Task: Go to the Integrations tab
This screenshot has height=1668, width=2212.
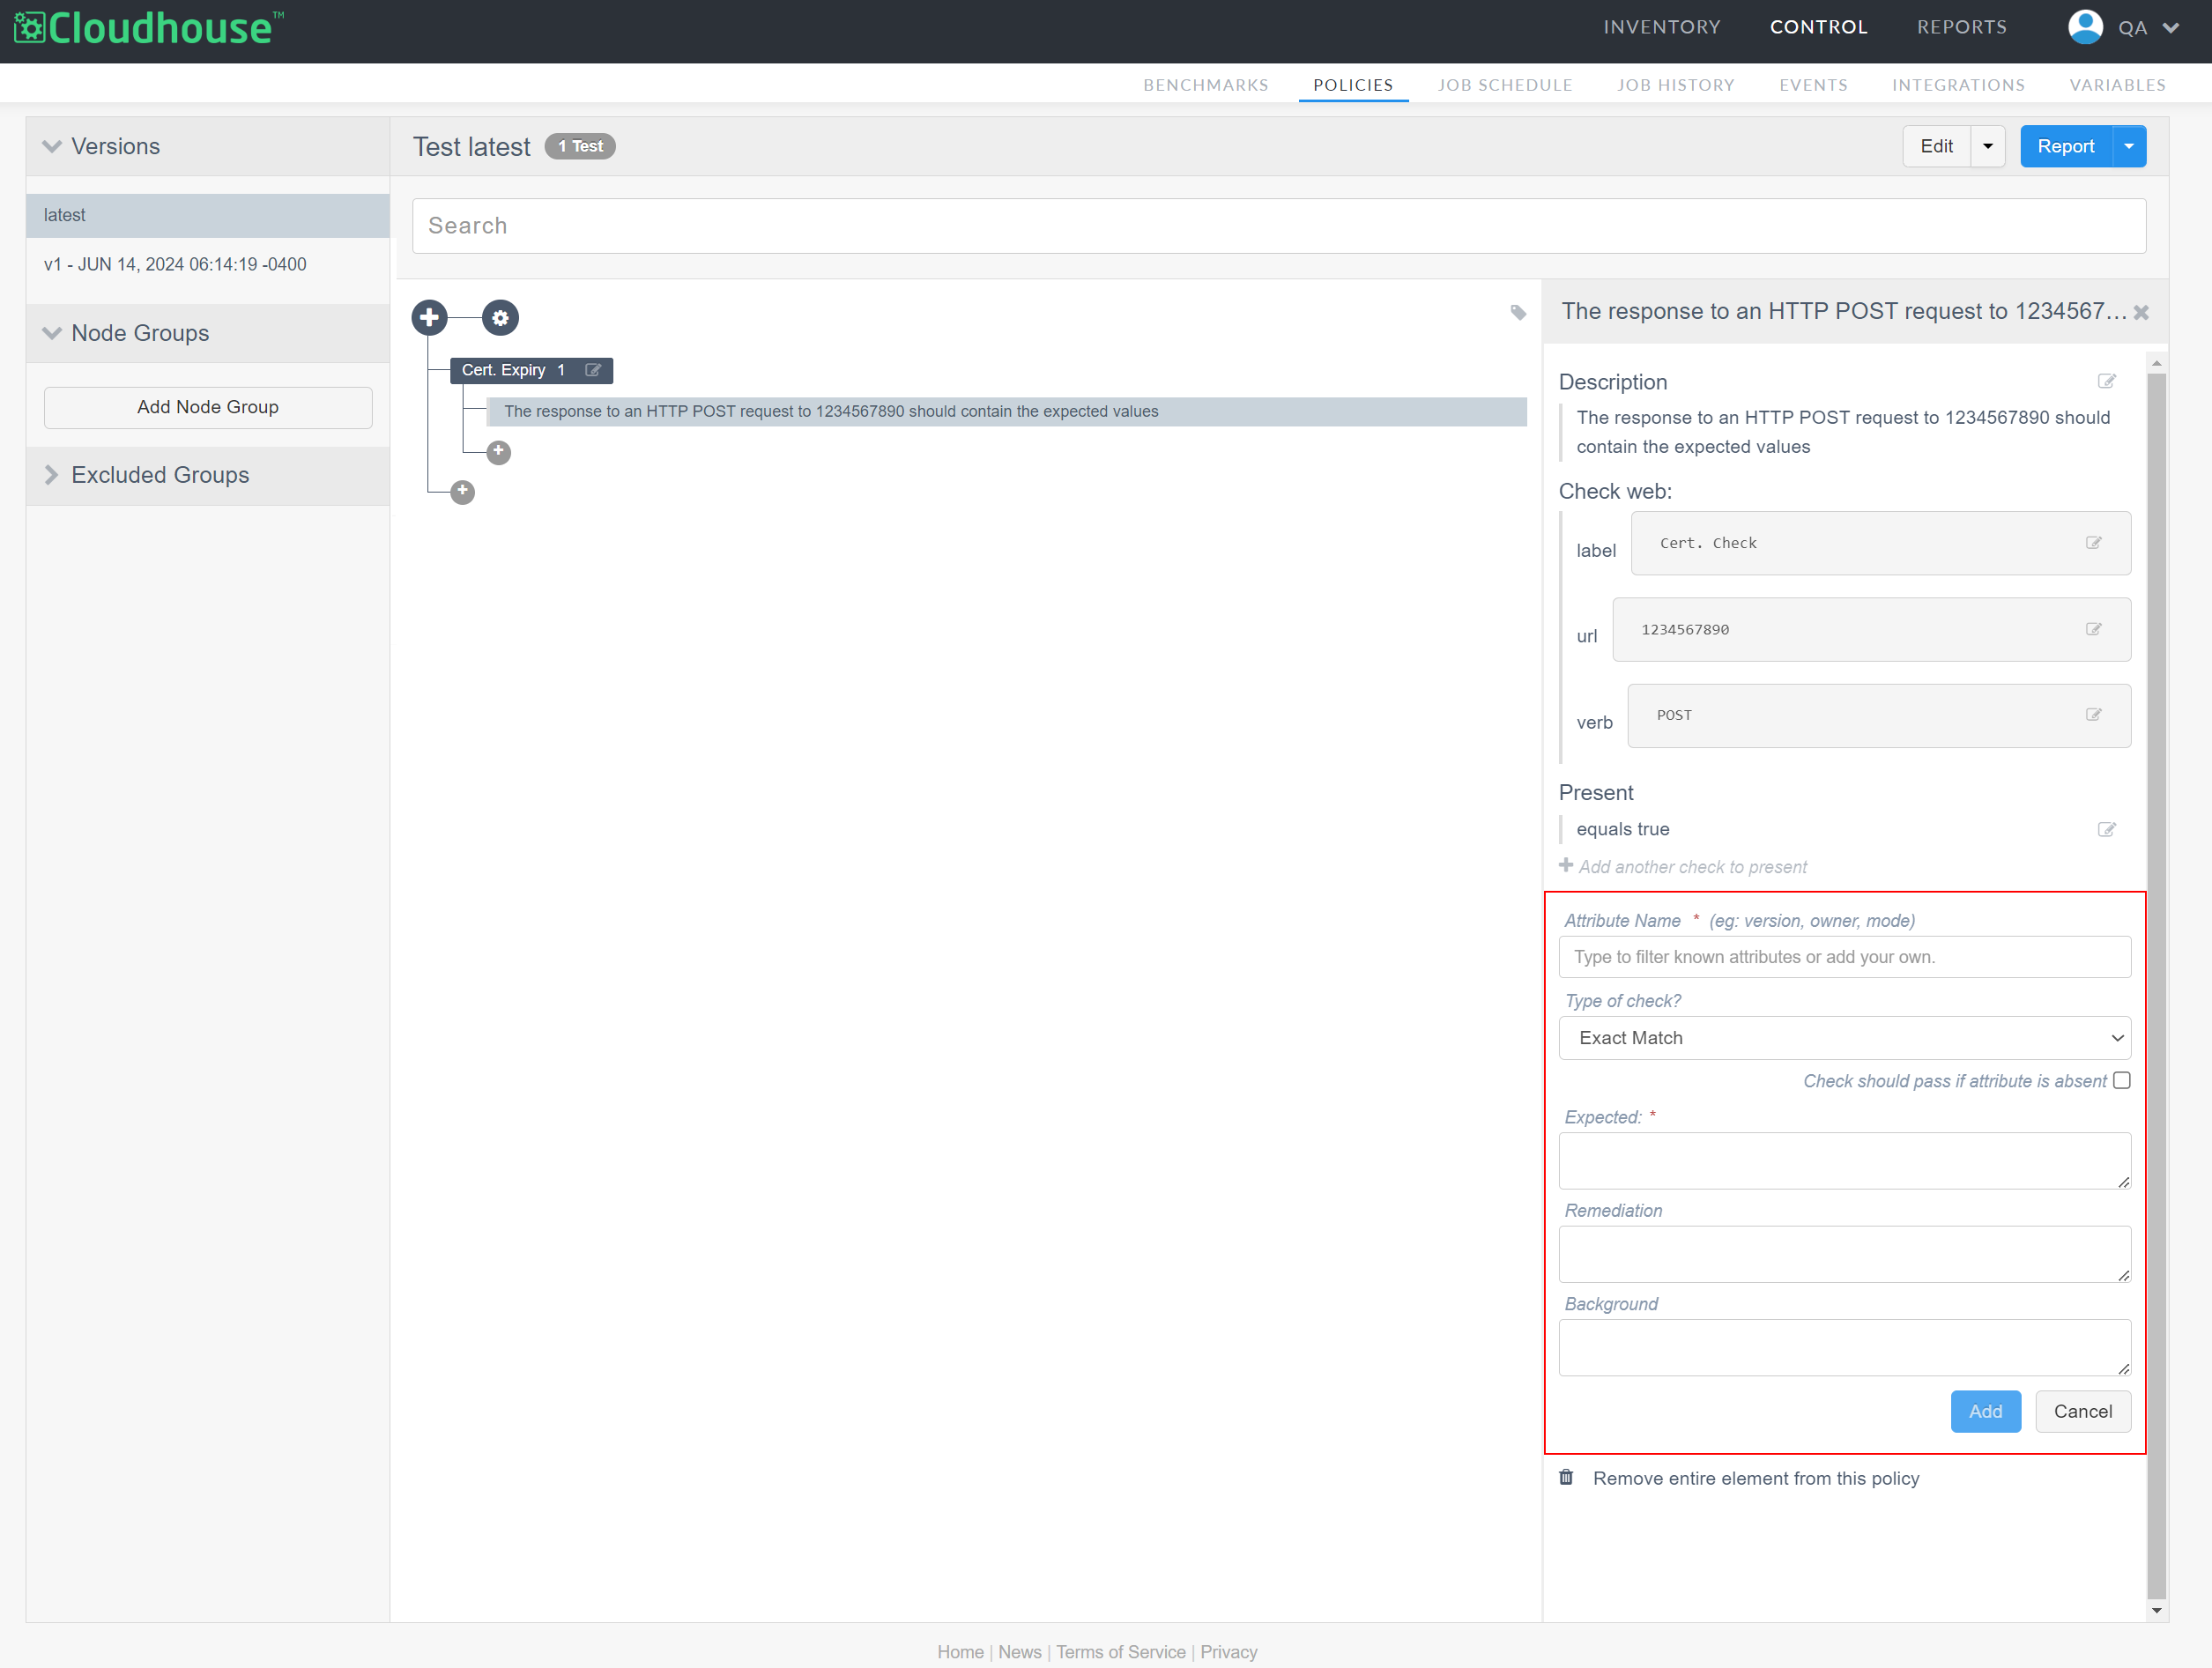Action: [x=1957, y=85]
